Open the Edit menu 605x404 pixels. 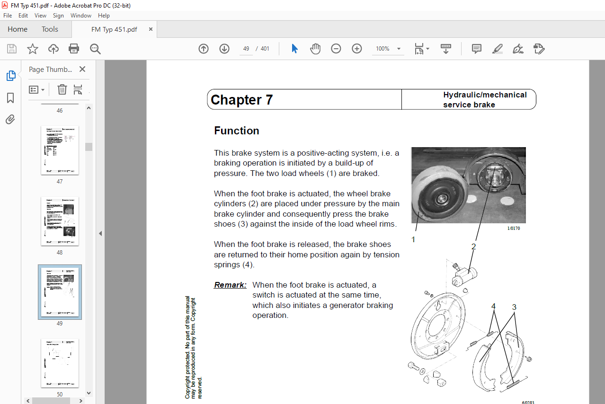23,16
